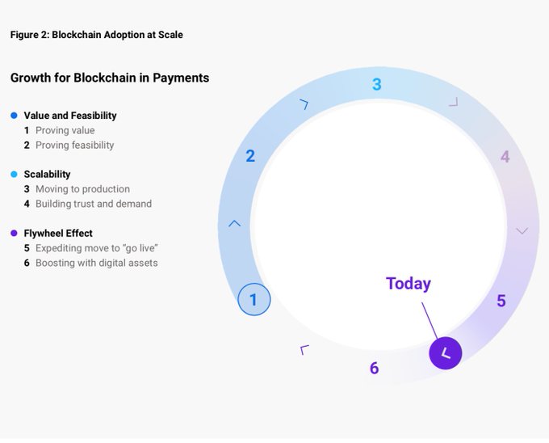Click the light blue Scalability bullet dot

[x=14, y=174]
